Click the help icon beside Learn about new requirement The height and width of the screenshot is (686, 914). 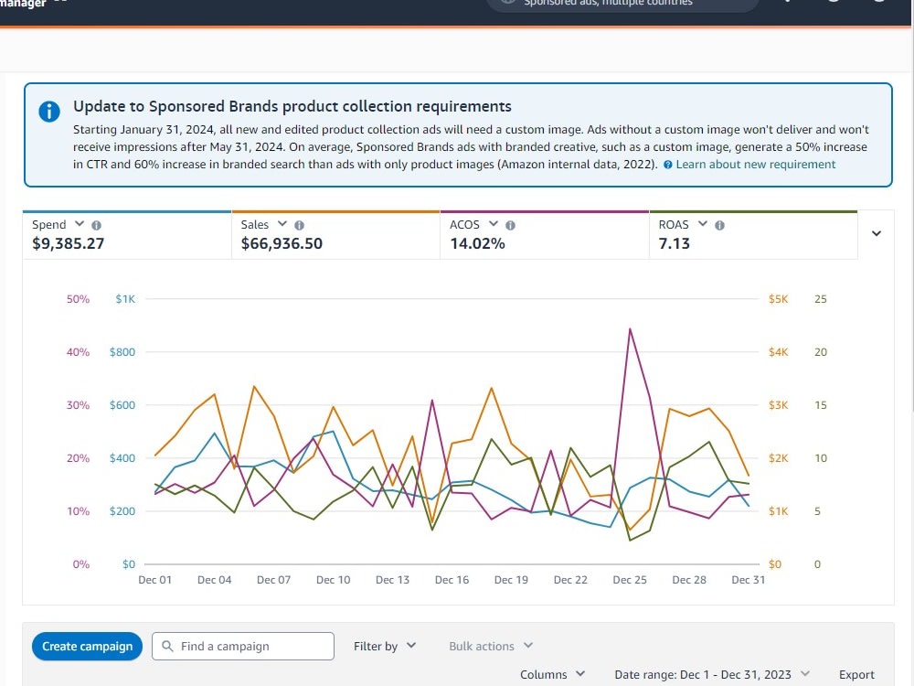point(667,165)
